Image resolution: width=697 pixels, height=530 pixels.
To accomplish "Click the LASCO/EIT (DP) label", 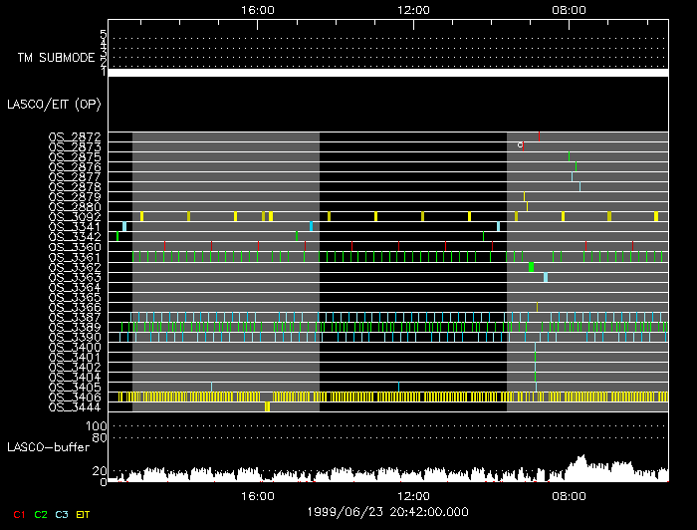I will click(54, 104).
